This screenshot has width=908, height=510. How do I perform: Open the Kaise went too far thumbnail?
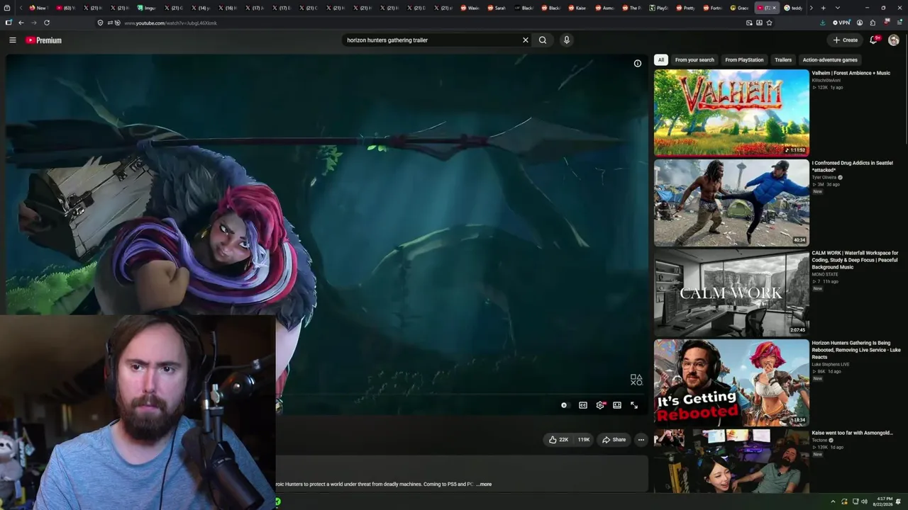pos(731,460)
